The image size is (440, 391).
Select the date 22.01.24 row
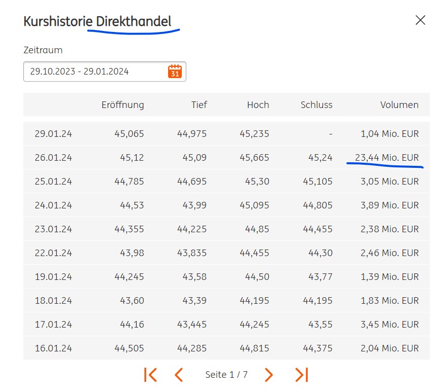(x=226, y=253)
